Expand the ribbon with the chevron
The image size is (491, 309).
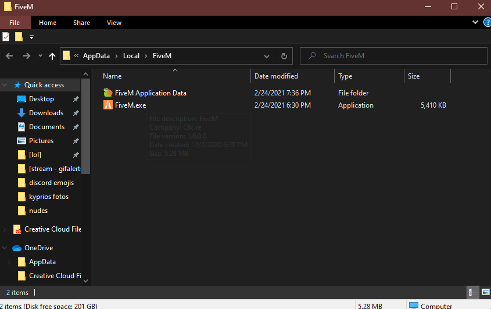[475, 22]
